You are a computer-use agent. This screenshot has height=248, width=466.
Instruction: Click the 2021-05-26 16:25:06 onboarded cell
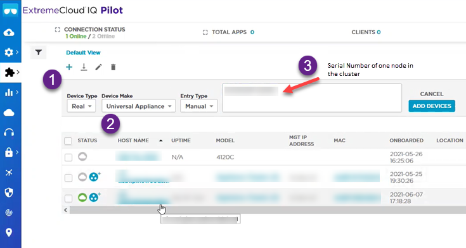click(x=406, y=158)
